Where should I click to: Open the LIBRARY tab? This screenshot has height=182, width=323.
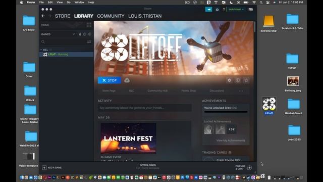(84, 16)
